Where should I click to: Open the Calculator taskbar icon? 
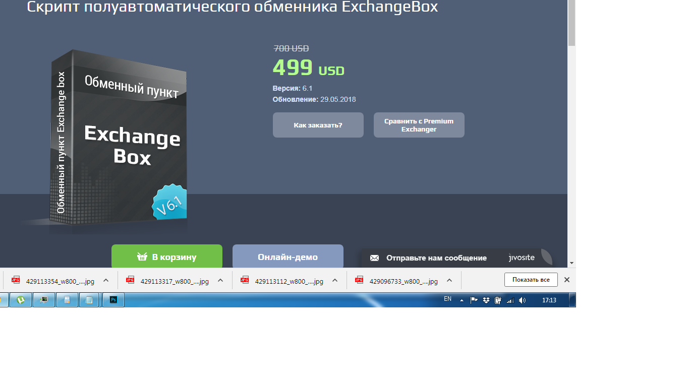[x=67, y=300]
